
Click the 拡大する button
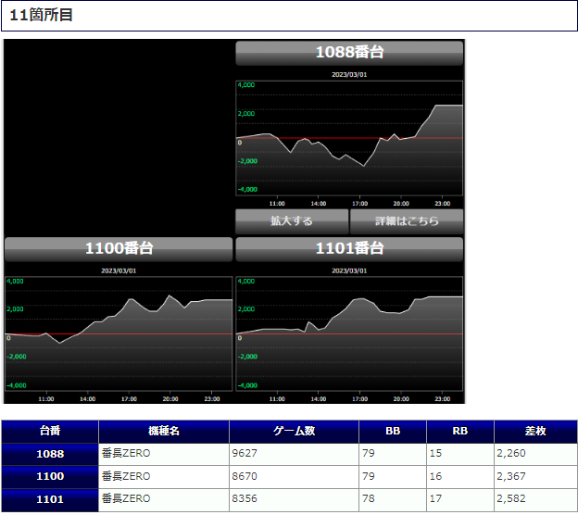(292, 221)
